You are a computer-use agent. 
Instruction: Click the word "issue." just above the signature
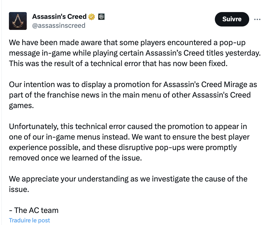coord(19,189)
